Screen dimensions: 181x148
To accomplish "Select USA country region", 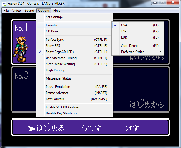I will pos(138,25).
